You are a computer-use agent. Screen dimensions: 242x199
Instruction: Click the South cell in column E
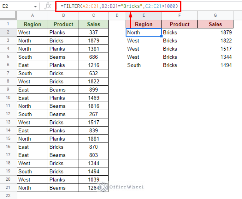(x=144, y=65)
